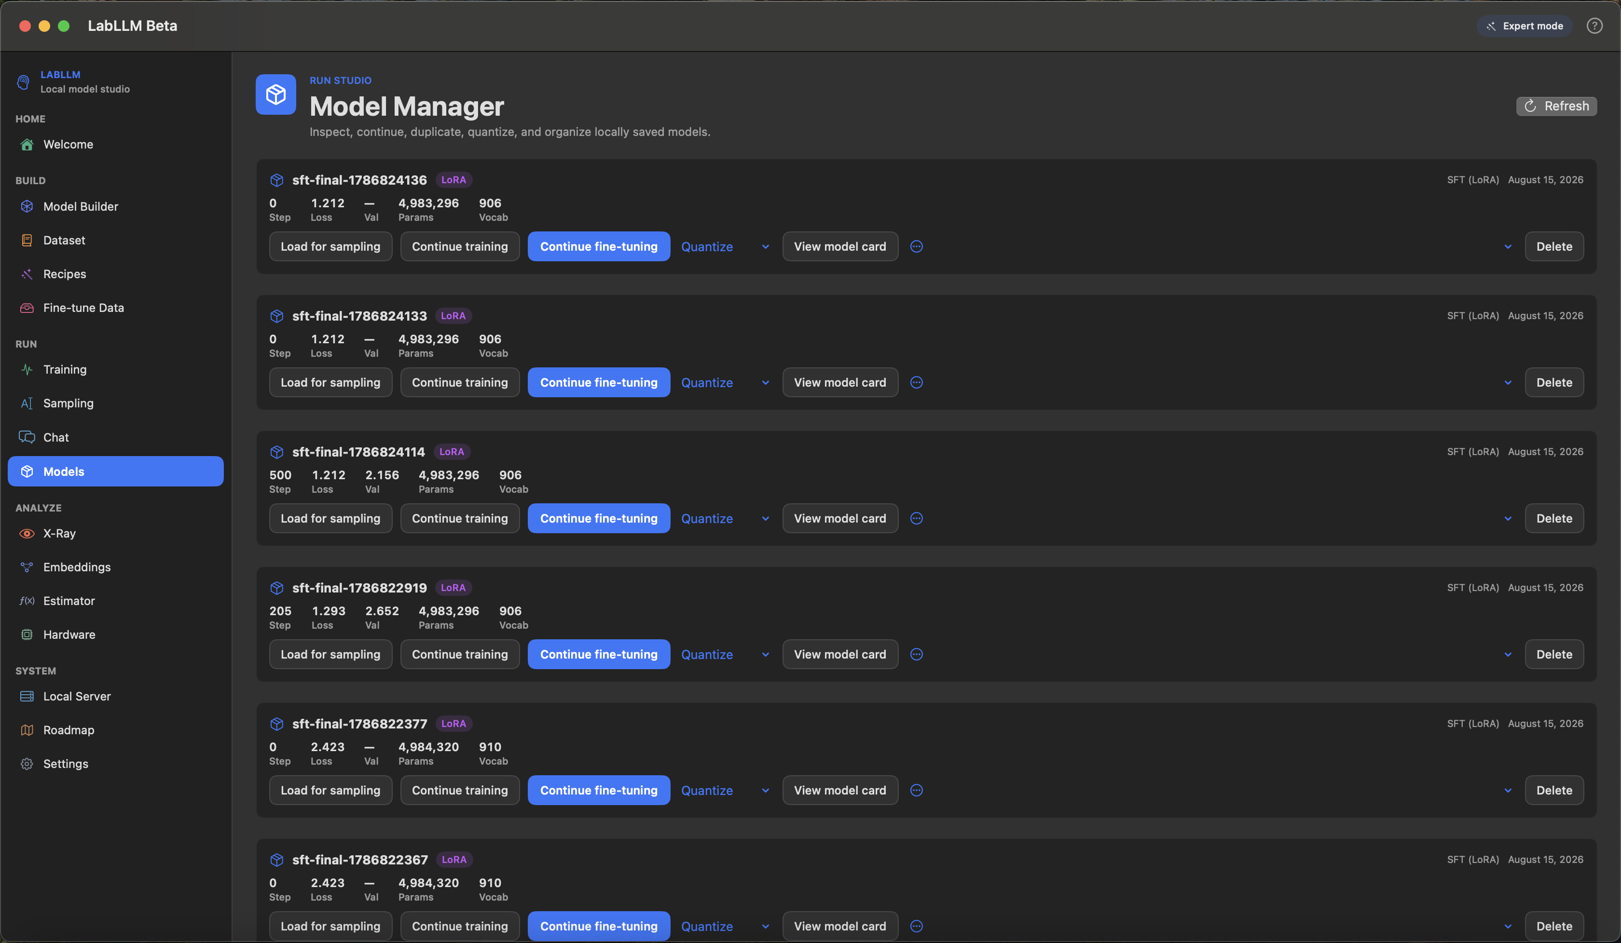
Task: Expand chevron beside Delete for sft-final-1786824133
Action: click(1508, 383)
